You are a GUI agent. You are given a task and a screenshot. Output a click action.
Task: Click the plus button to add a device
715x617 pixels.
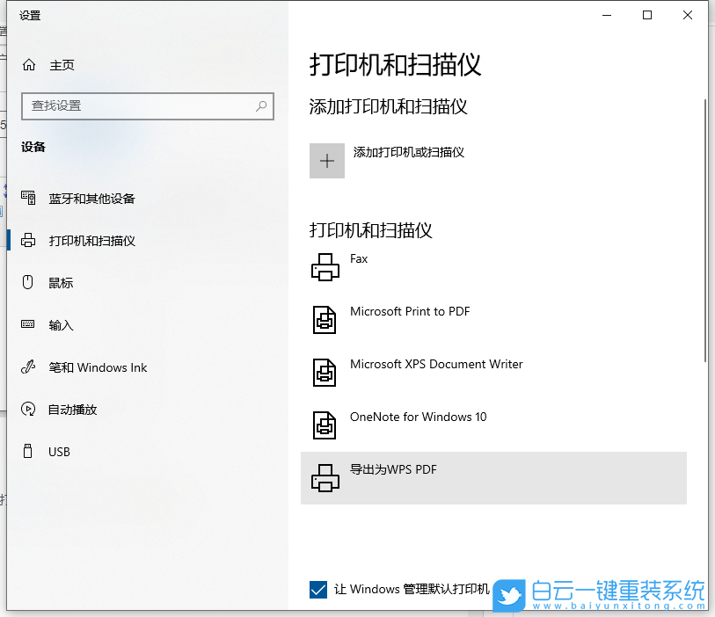pyautogui.click(x=326, y=160)
